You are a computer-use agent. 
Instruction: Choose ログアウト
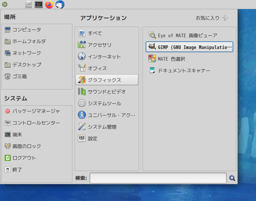[x=20, y=158]
